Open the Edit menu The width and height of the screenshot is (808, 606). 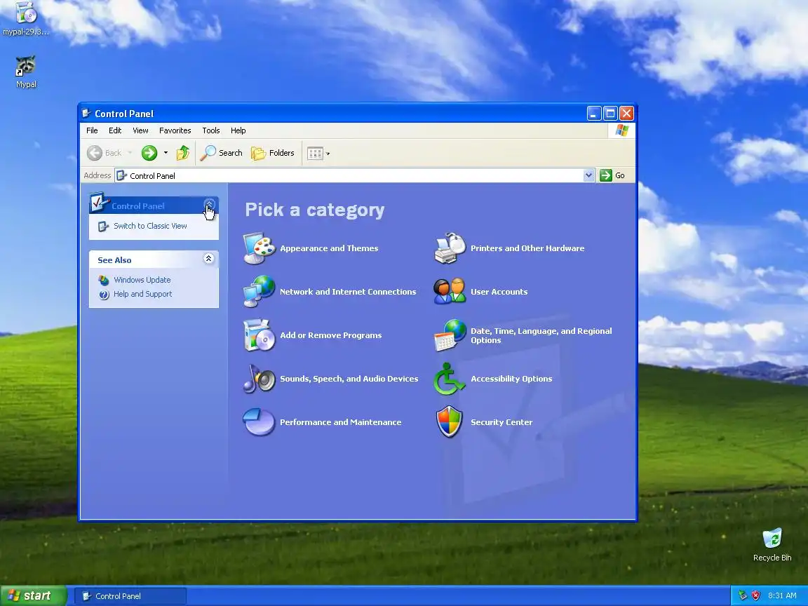(x=115, y=130)
